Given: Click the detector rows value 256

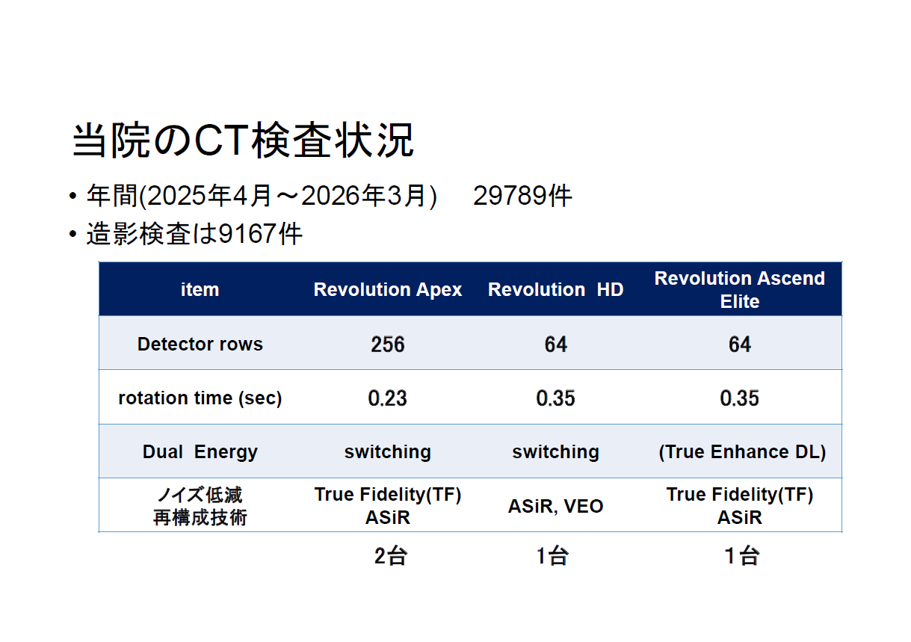Looking at the screenshot, I should click(388, 345).
